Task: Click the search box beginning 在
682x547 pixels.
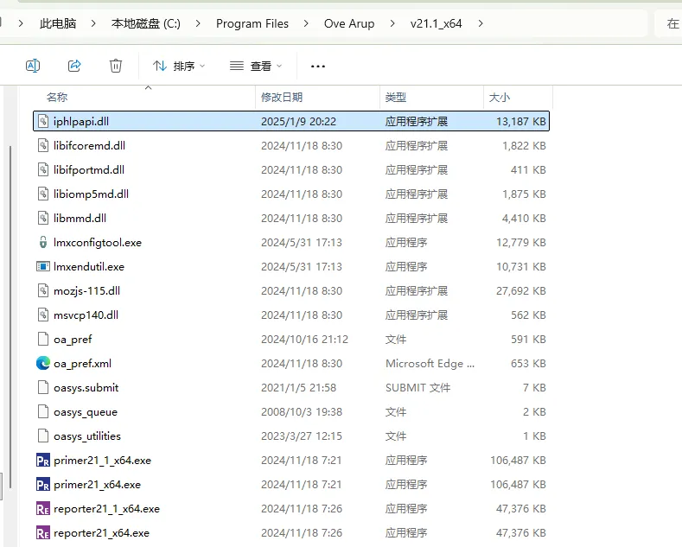Action: click(669, 23)
